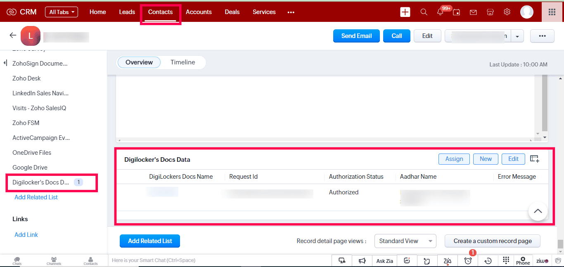564x267 pixels.
Task: Expand the dropdown arrow beside Edit button
Action: (517, 36)
